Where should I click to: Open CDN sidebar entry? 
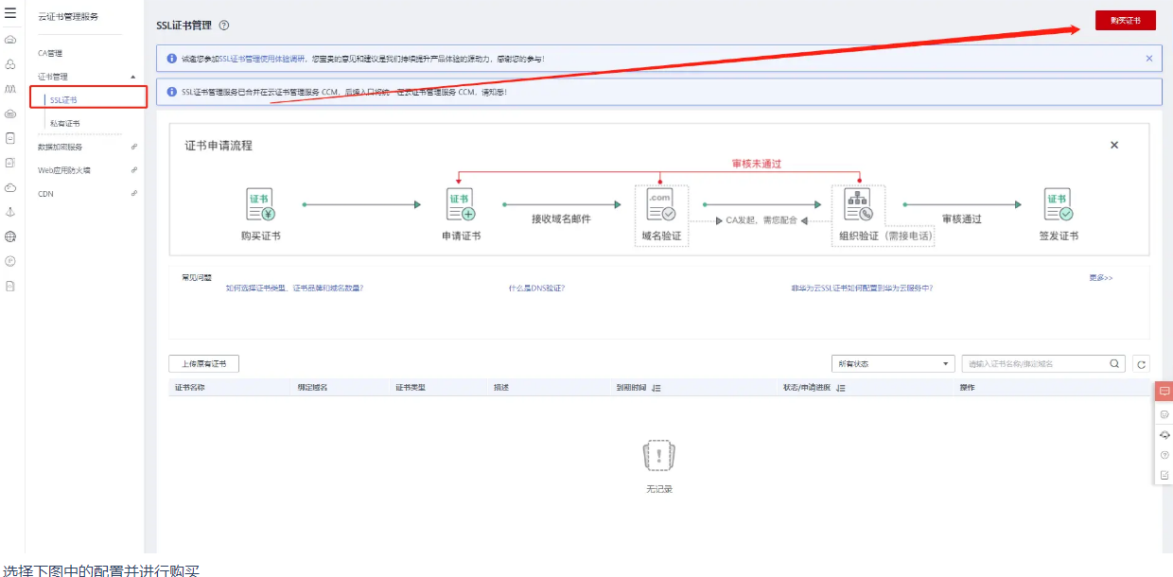click(45, 193)
